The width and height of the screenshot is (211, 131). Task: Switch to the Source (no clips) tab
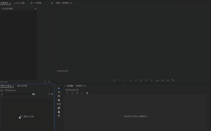36,3
